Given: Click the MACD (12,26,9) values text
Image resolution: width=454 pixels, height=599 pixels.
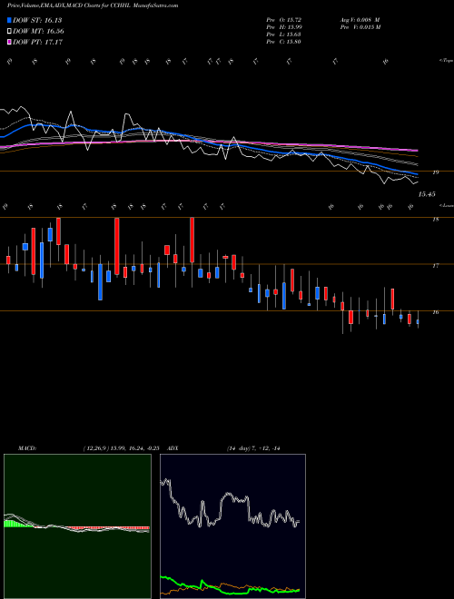Looking at the screenshot, I should [x=123, y=448].
